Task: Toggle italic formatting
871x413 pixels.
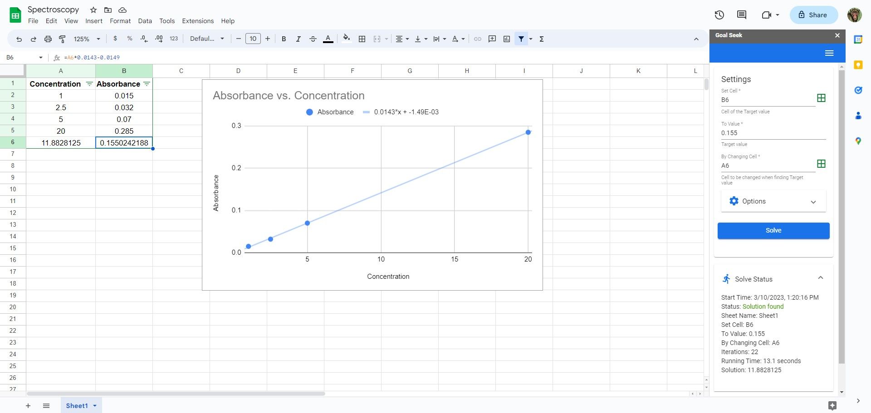Action: pyautogui.click(x=298, y=39)
